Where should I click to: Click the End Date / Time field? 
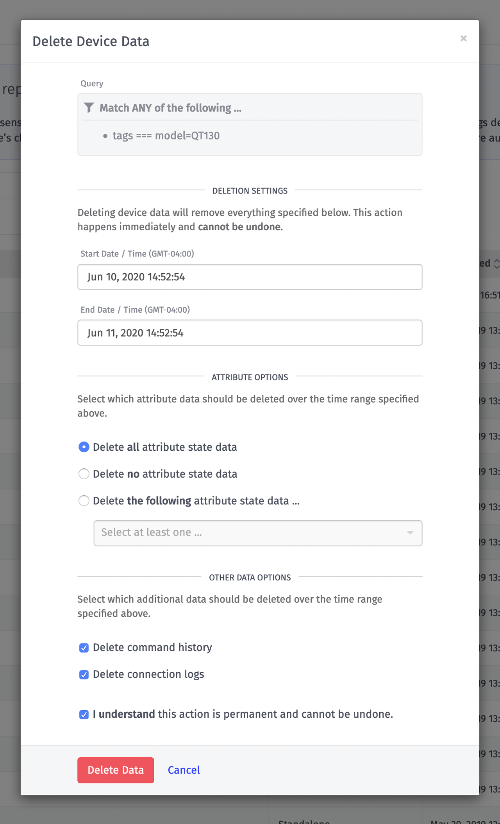tap(250, 333)
